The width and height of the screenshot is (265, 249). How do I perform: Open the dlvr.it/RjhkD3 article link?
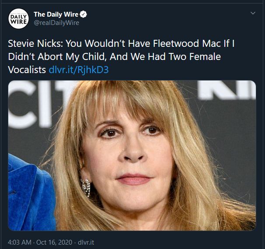85,70
